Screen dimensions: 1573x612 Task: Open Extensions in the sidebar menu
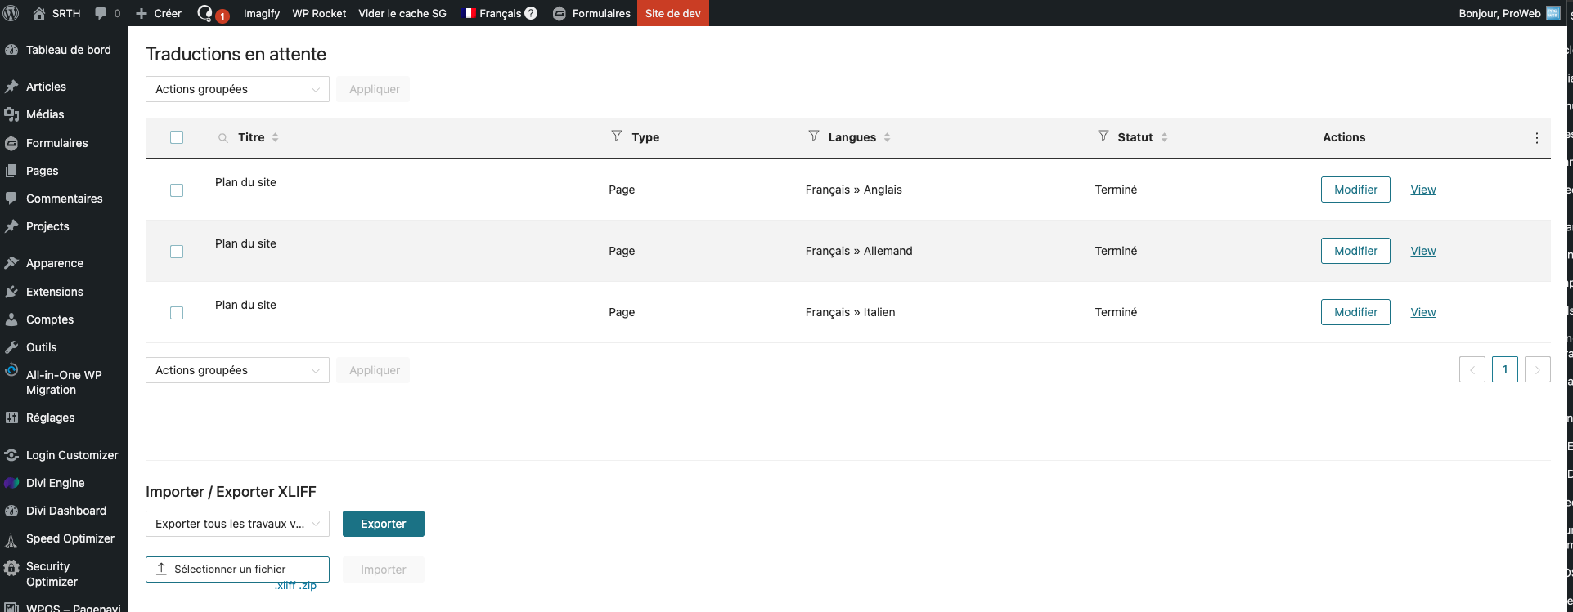click(x=54, y=292)
